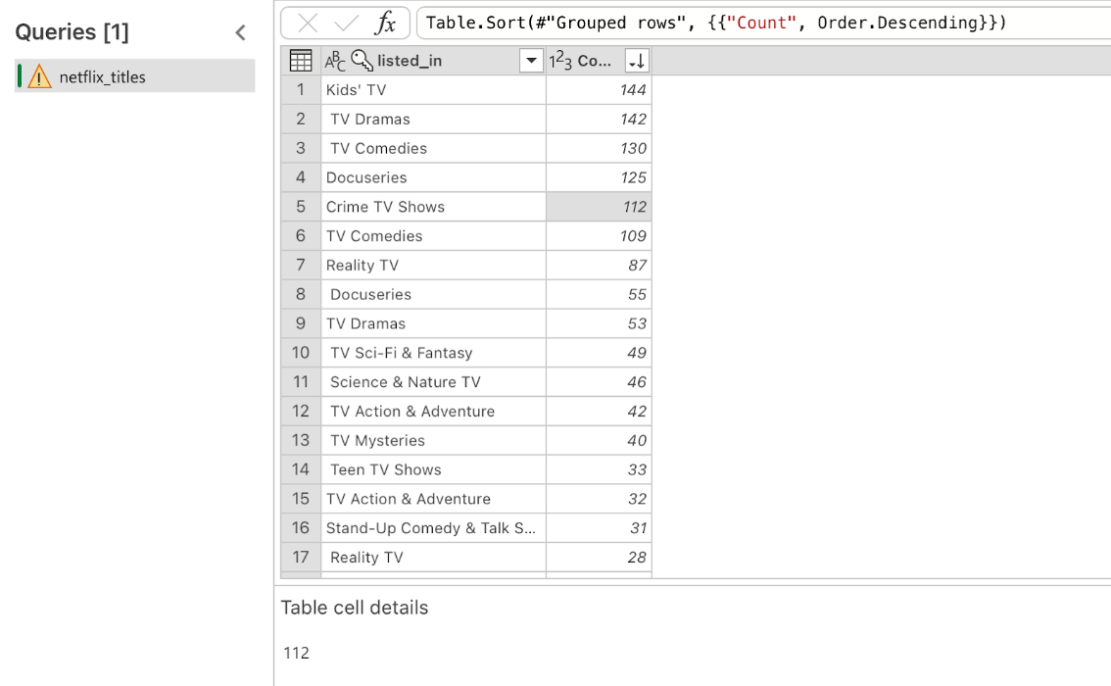Open the table options grid icon
Image resolution: width=1111 pixels, height=686 pixels.
[x=301, y=61]
